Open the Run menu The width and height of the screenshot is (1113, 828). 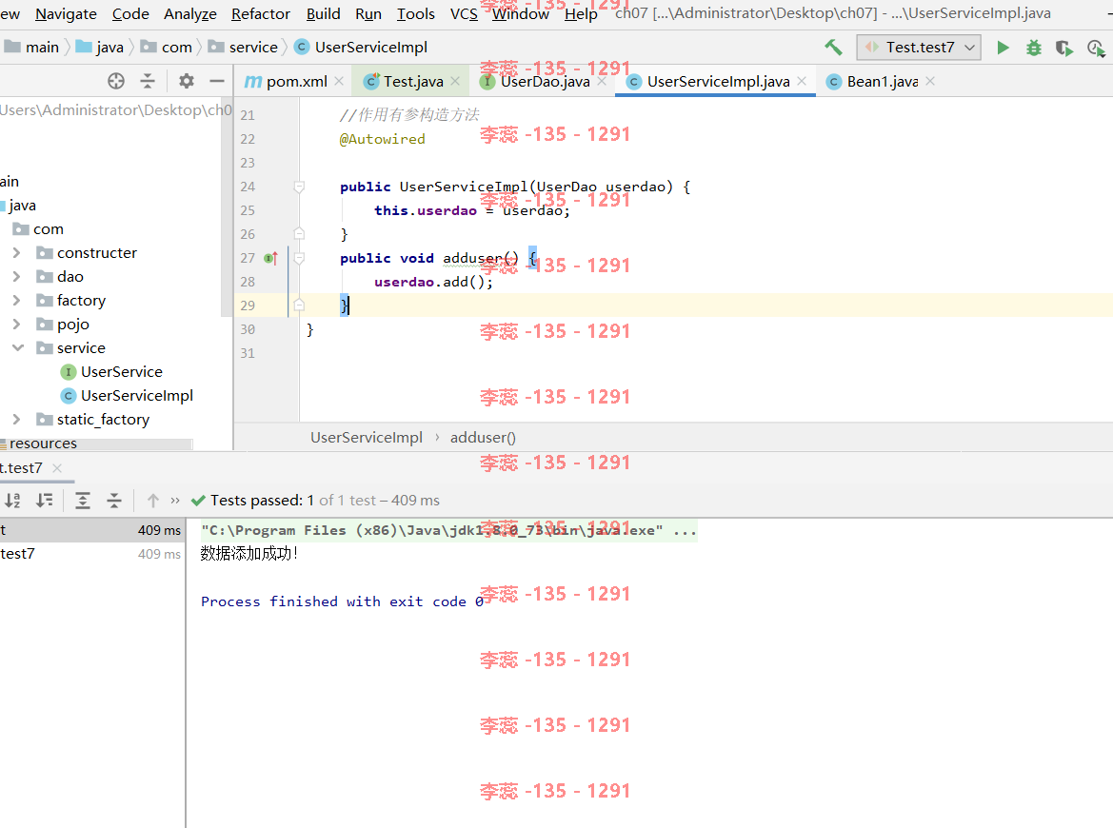tap(368, 13)
